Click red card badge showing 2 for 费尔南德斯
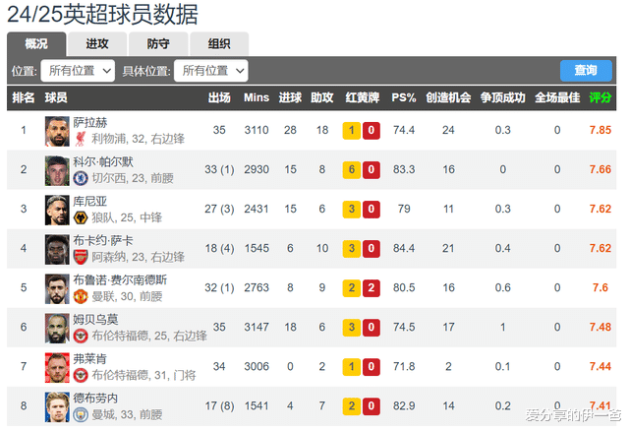 pyautogui.click(x=372, y=287)
